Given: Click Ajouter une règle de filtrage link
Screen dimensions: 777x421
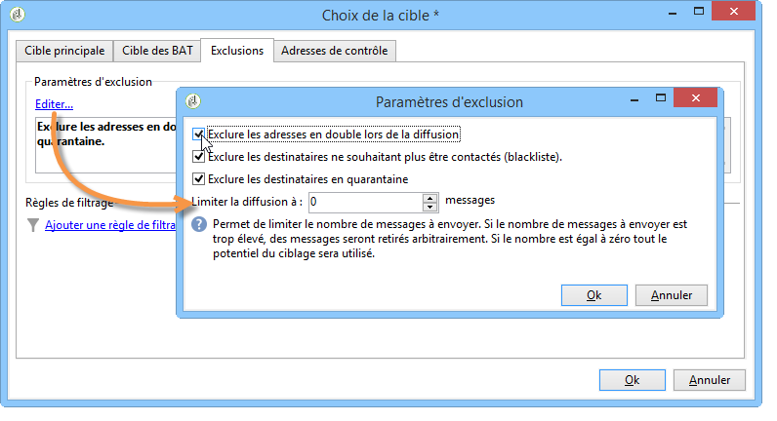Looking at the screenshot, I should click(110, 225).
